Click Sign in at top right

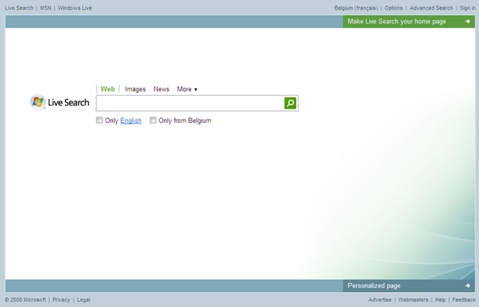click(x=467, y=7)
